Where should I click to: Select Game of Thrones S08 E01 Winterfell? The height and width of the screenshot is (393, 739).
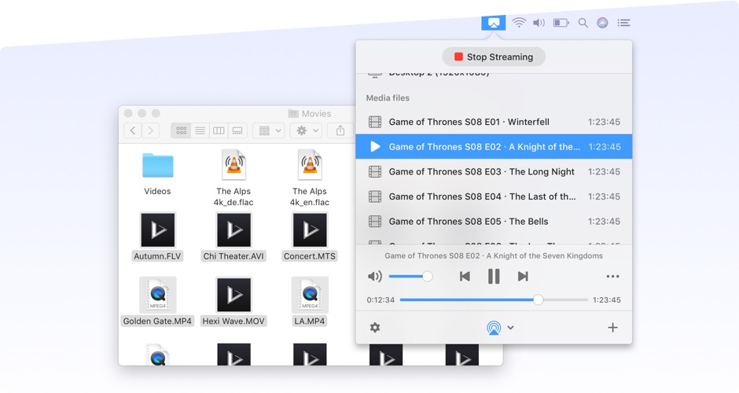pos(494,122)
